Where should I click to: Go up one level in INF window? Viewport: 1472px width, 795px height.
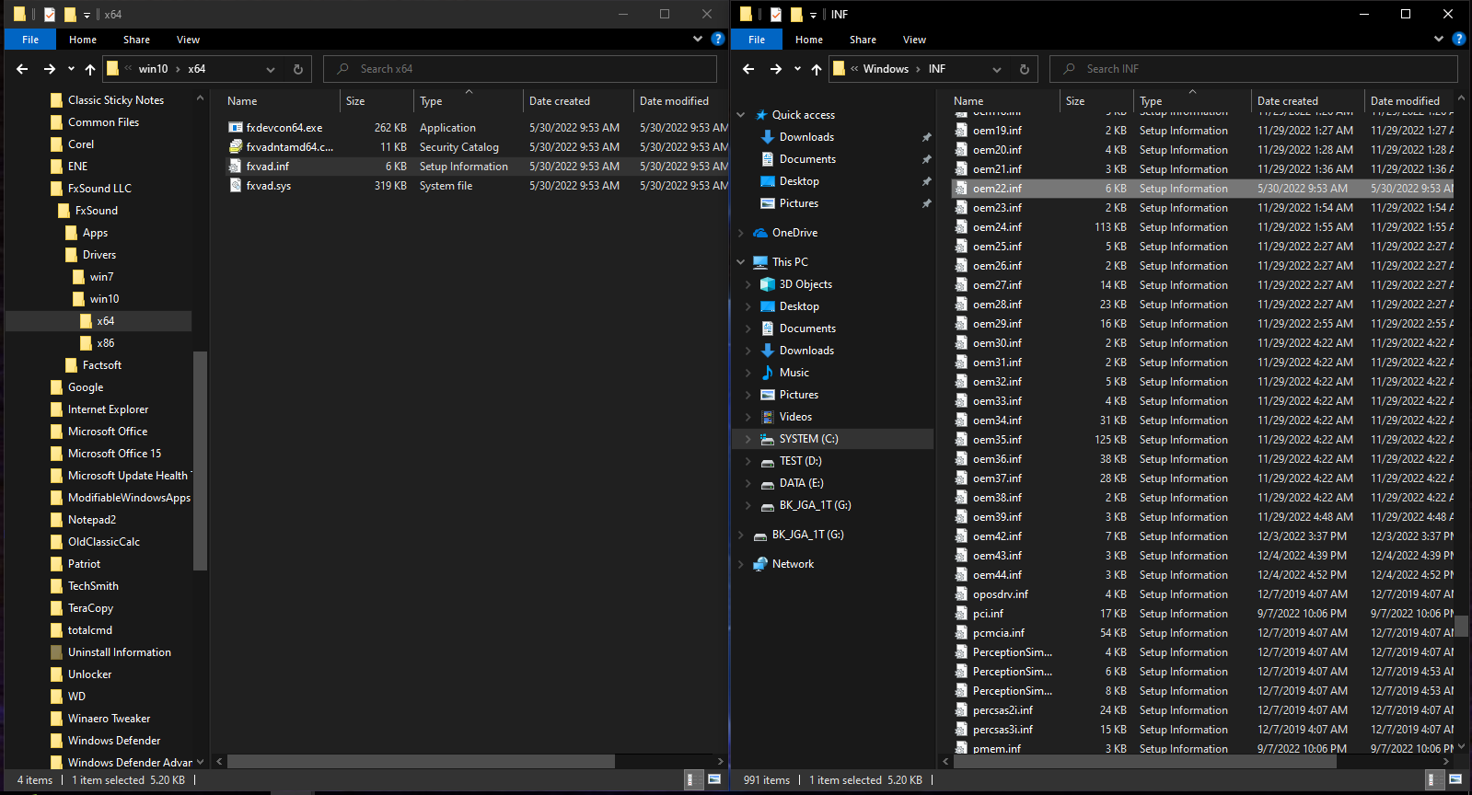(817, 69)
